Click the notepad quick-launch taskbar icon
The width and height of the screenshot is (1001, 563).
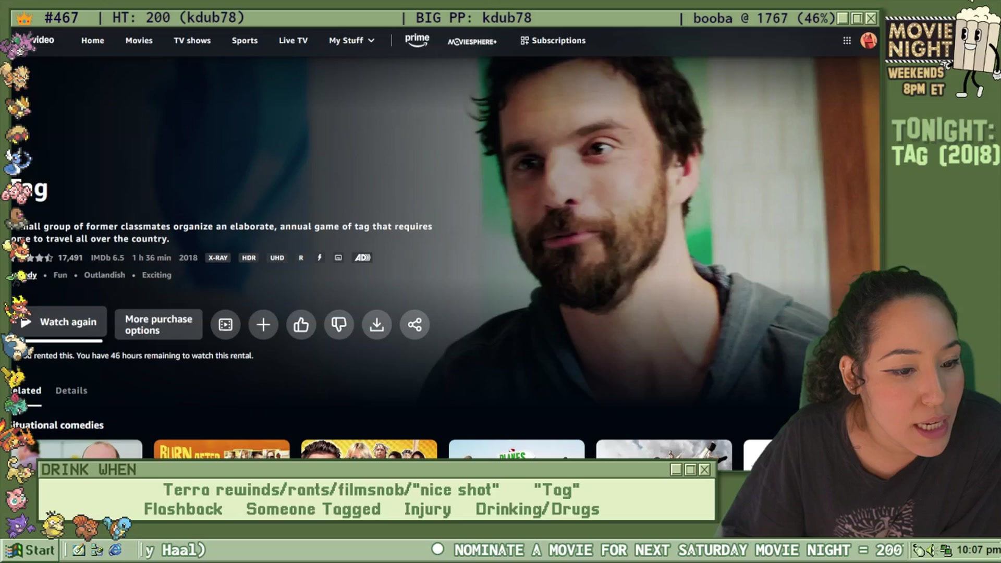point(79,550)
